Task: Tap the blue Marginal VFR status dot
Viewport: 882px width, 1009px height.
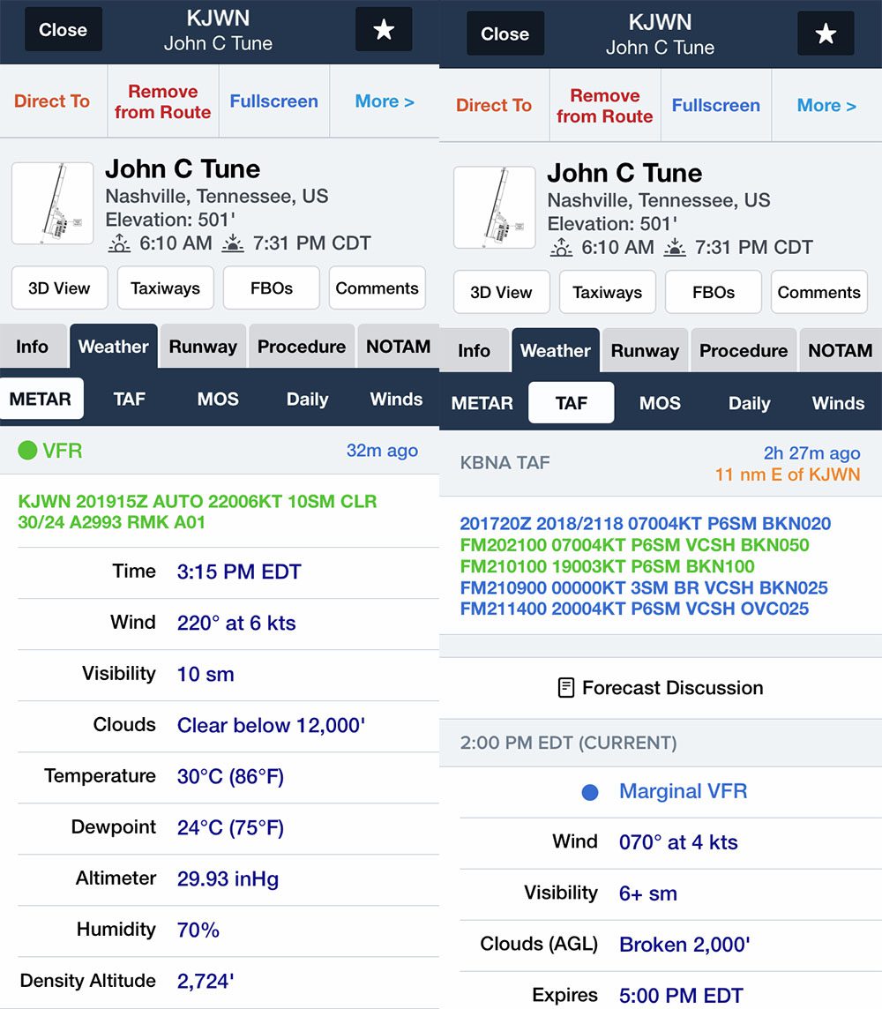Action: [590, 792]
